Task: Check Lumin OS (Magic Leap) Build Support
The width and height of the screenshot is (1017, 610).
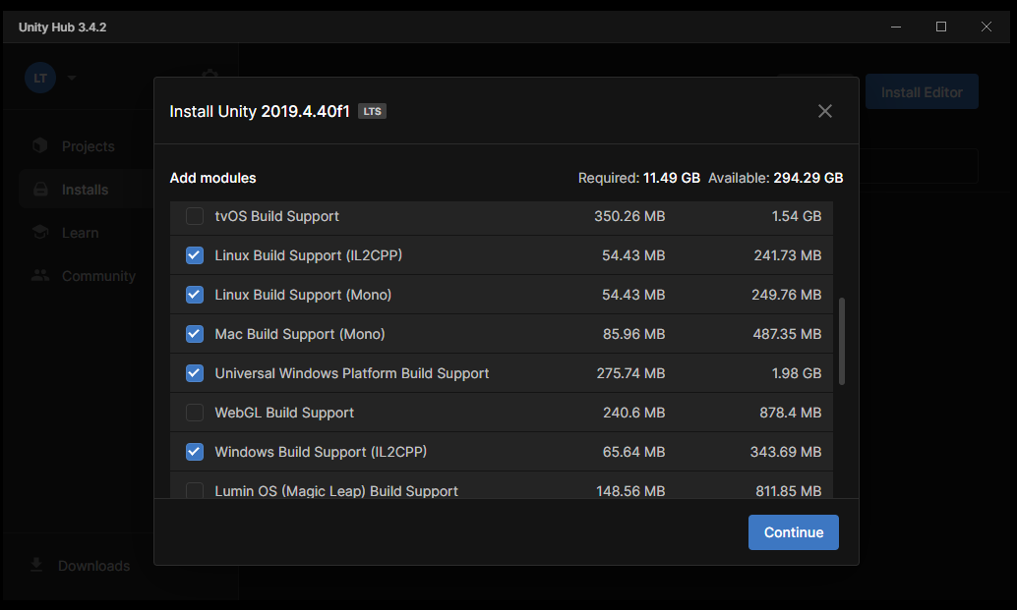Action: tap(195, 490)
